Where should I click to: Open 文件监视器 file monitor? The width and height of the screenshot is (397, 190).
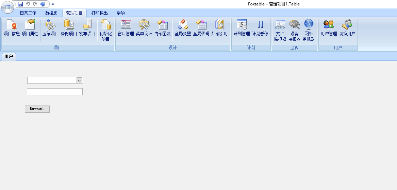coord(280,30)
